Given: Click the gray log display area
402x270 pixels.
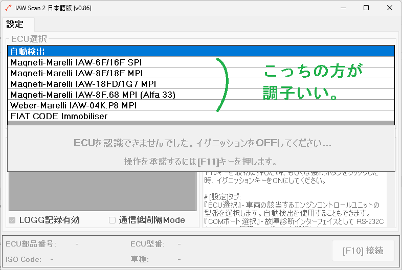Looking at the screenshot, I should [x=103, y=191].
